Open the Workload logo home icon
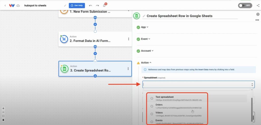This screenshot has height=125, width=261. [12, 6]
